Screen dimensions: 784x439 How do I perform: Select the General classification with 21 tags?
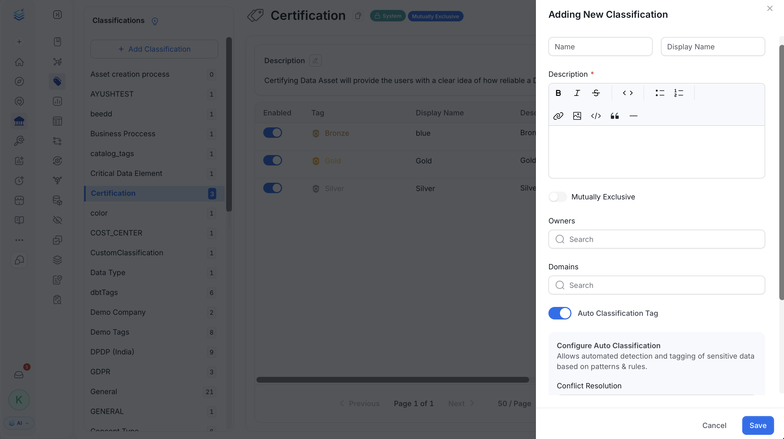pos(154,392)
